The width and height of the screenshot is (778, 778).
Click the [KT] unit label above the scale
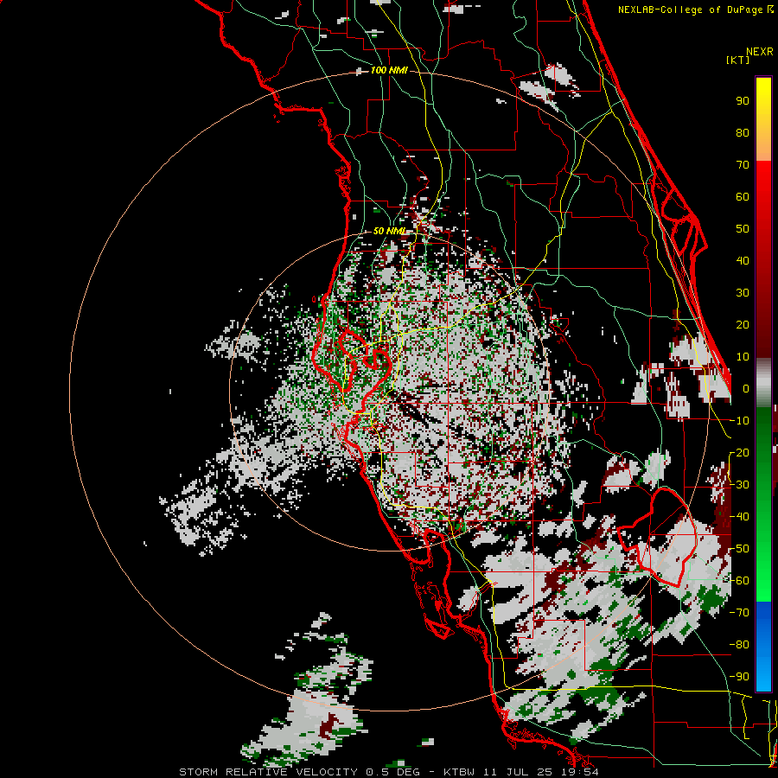click(738, 60)
